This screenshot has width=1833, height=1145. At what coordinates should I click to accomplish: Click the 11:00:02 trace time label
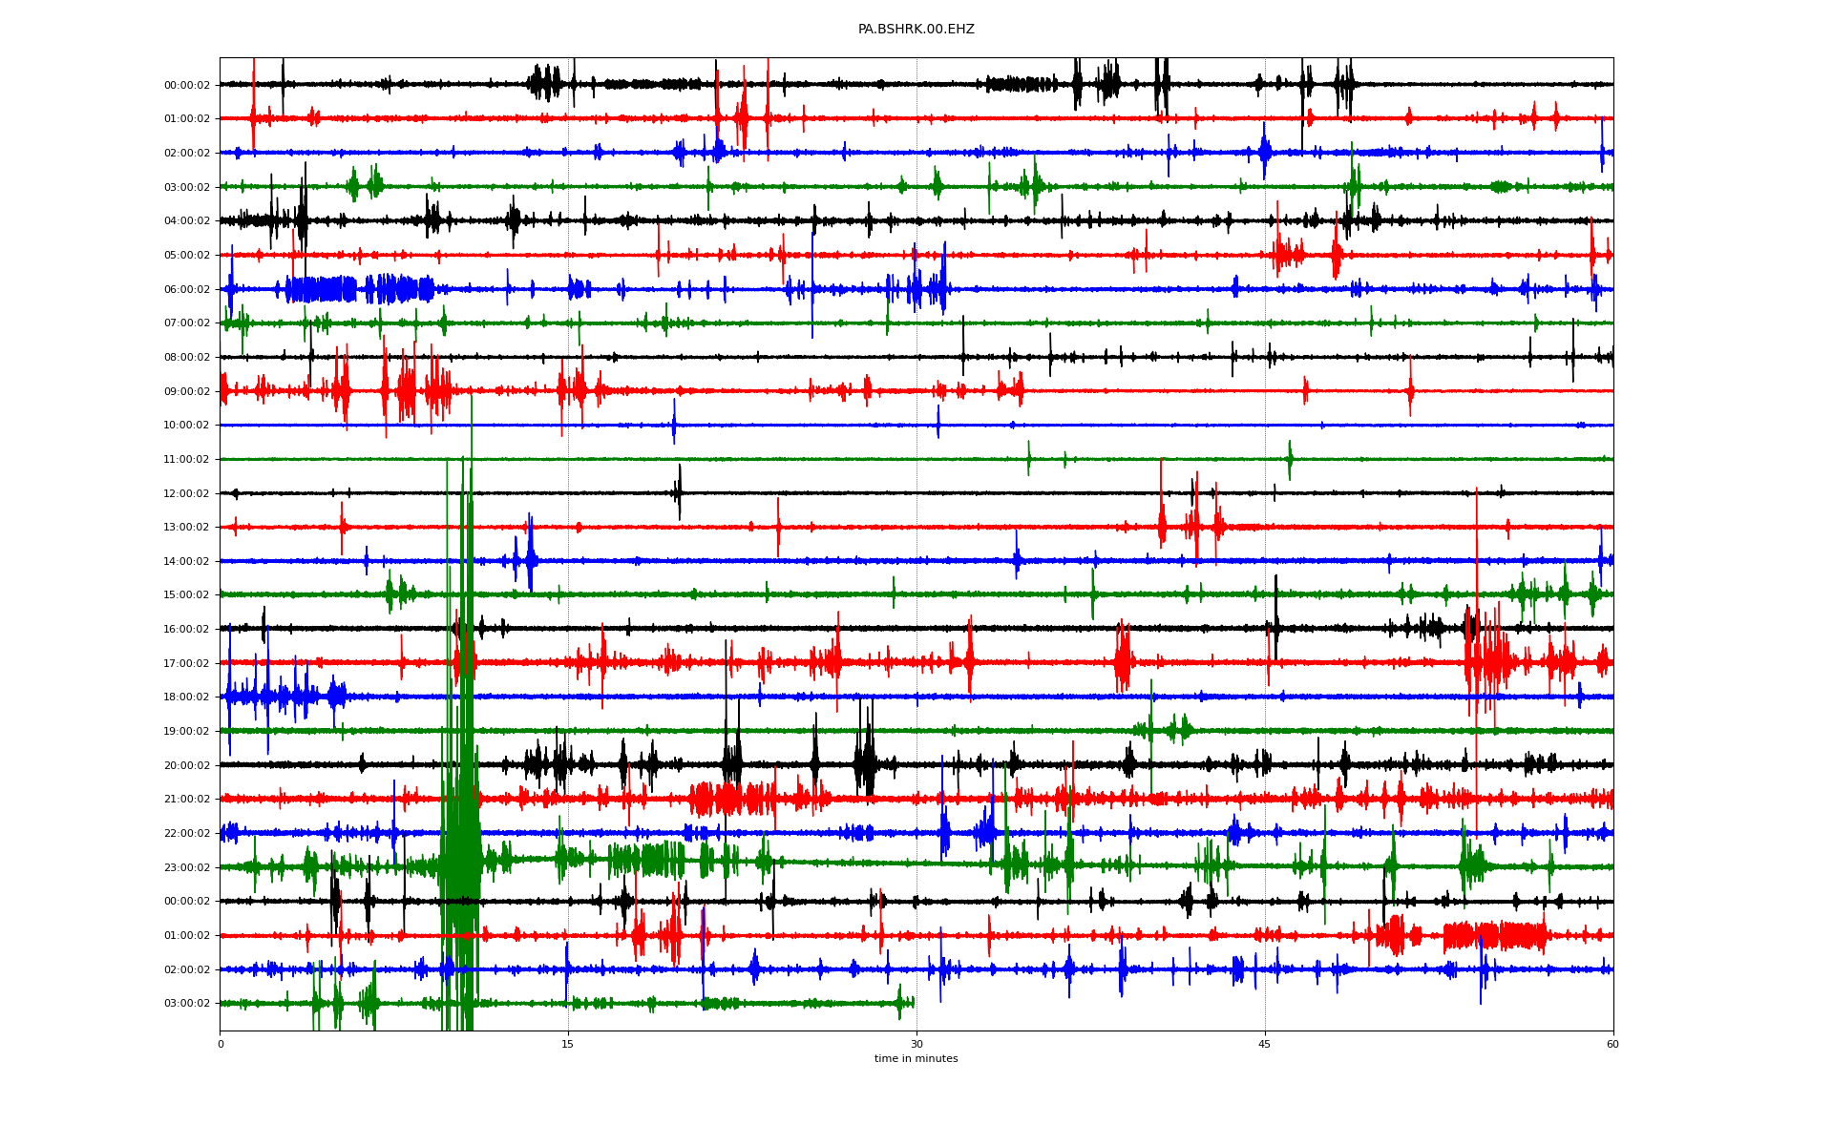pos(186,459)
